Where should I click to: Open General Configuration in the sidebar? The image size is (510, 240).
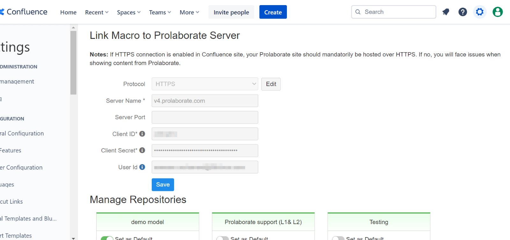coord(22,133)
